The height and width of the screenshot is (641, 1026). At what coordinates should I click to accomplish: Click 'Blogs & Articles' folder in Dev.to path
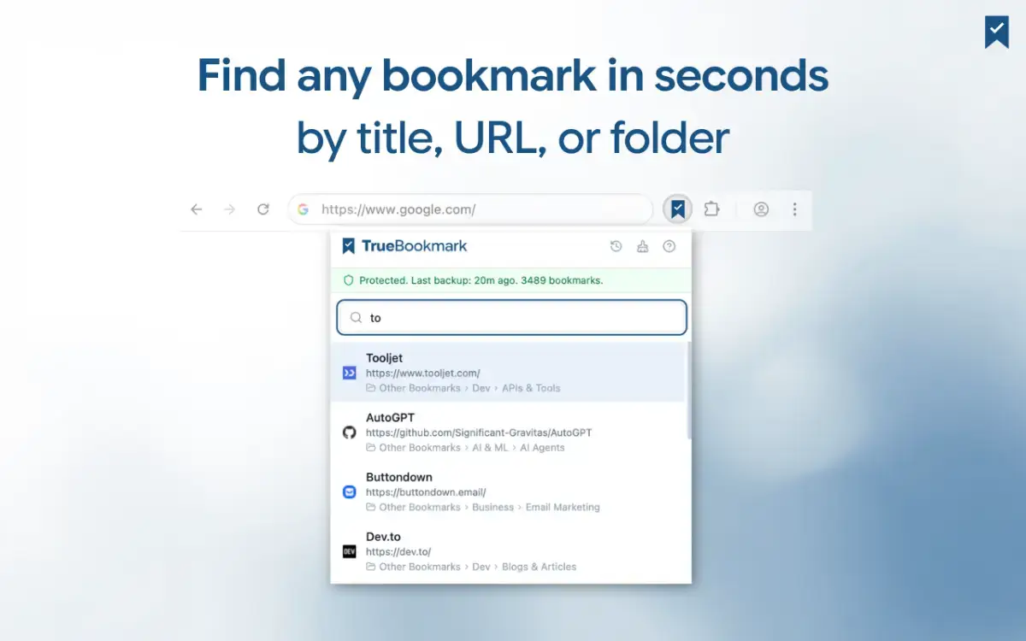(540, 567)
